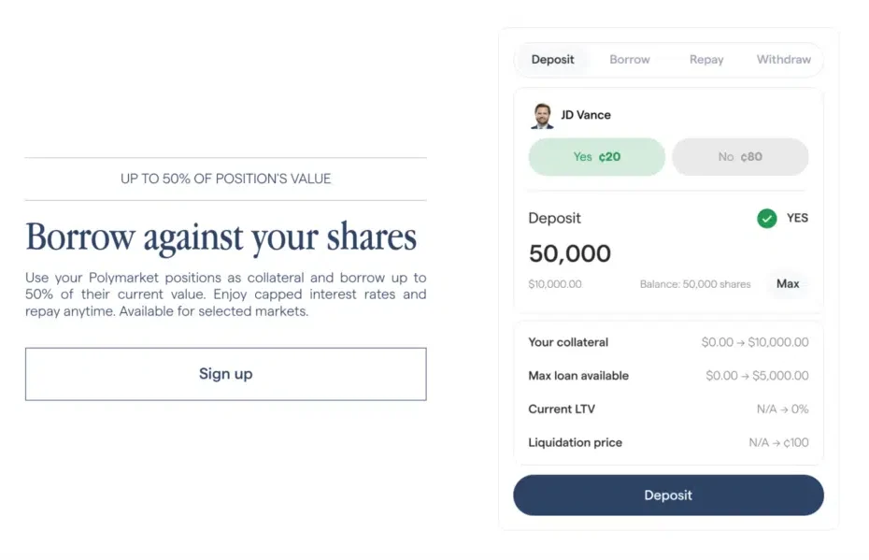869x560 pixels.
Task: Select the Yes ¢20 outcome option
Action: pos(596,157)
